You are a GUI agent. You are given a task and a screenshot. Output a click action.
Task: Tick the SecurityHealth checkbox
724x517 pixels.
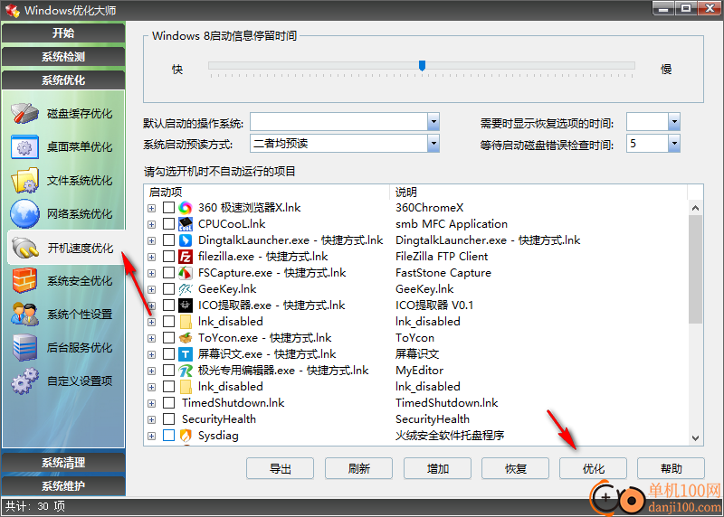tap(169, 419)
